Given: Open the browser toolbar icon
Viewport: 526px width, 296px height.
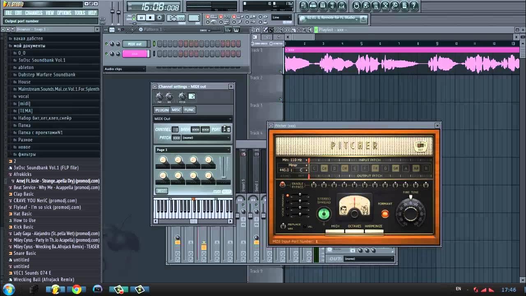Looking at the screenshot, I should tap(332, 6).
